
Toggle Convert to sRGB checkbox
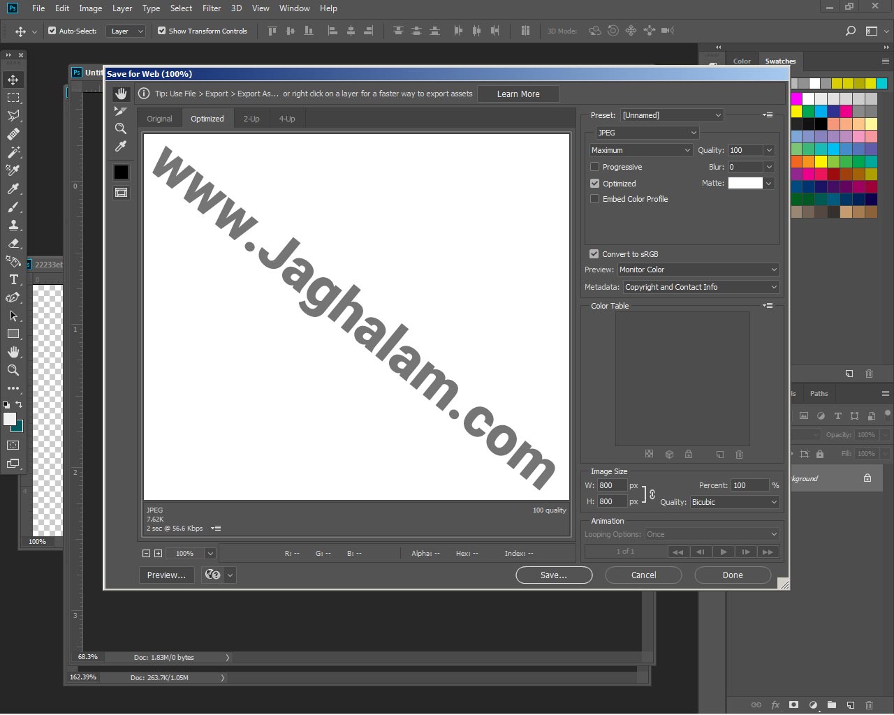pos(594,254)
